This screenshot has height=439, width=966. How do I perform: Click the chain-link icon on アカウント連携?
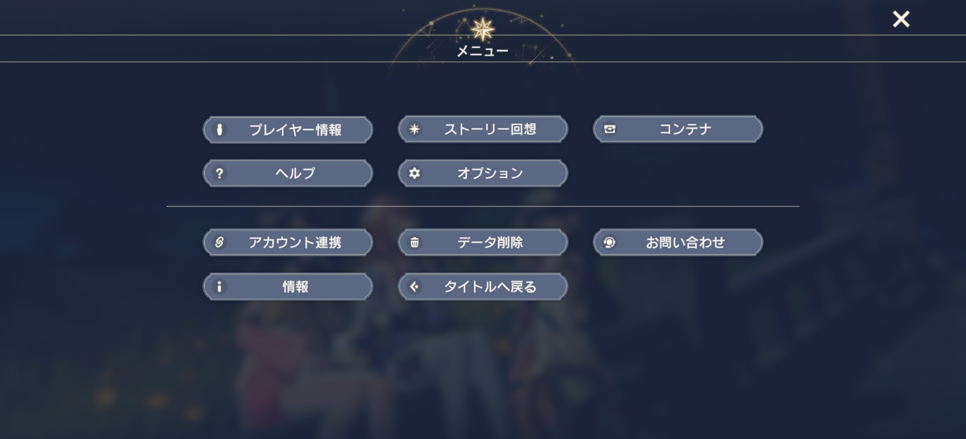coord(220,242)
